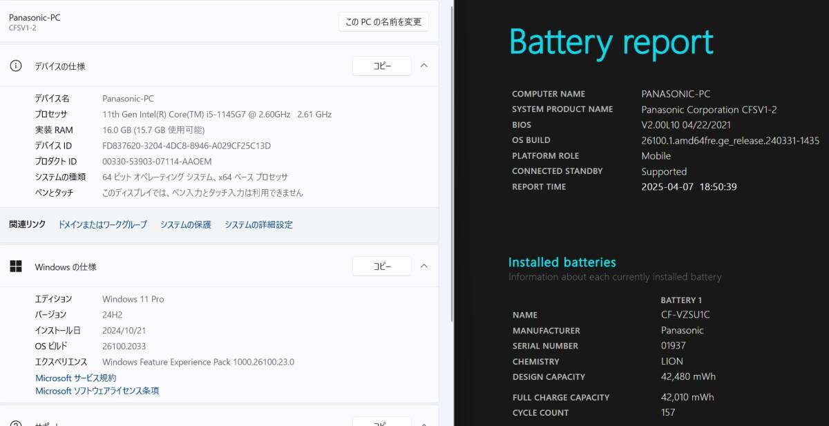Select the CFSV1-2 model text under PC name
Image resolution: width=829 pixels, height=426 pixels.
point(23,28)
